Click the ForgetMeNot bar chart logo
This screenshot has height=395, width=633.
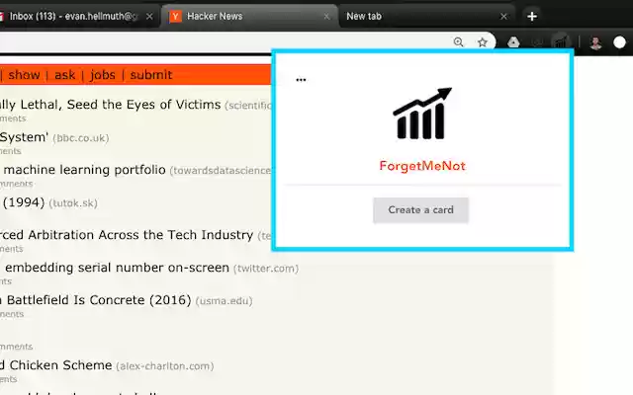pyautogui.click(x=422, y=114)
